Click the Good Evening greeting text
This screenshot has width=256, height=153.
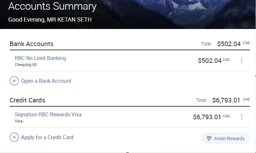pos(50,20)
